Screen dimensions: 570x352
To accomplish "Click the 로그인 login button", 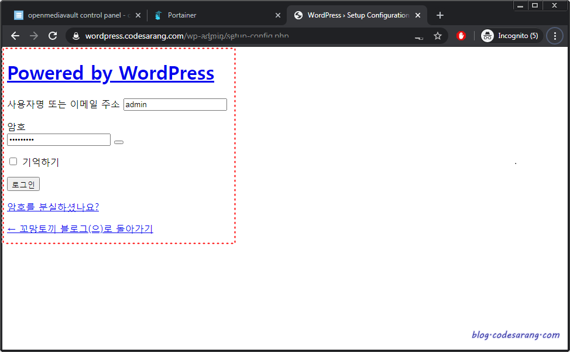I will pos(23,184).
